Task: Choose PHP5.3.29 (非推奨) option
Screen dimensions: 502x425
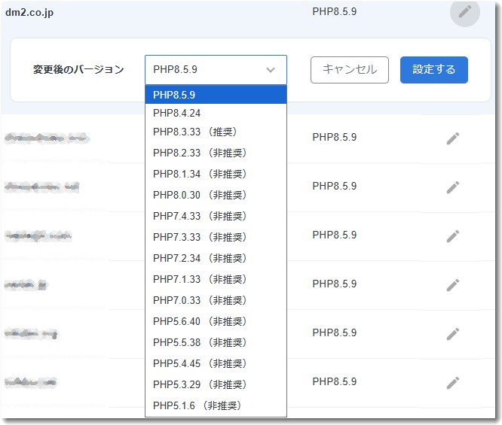Action: coord(216,384)
